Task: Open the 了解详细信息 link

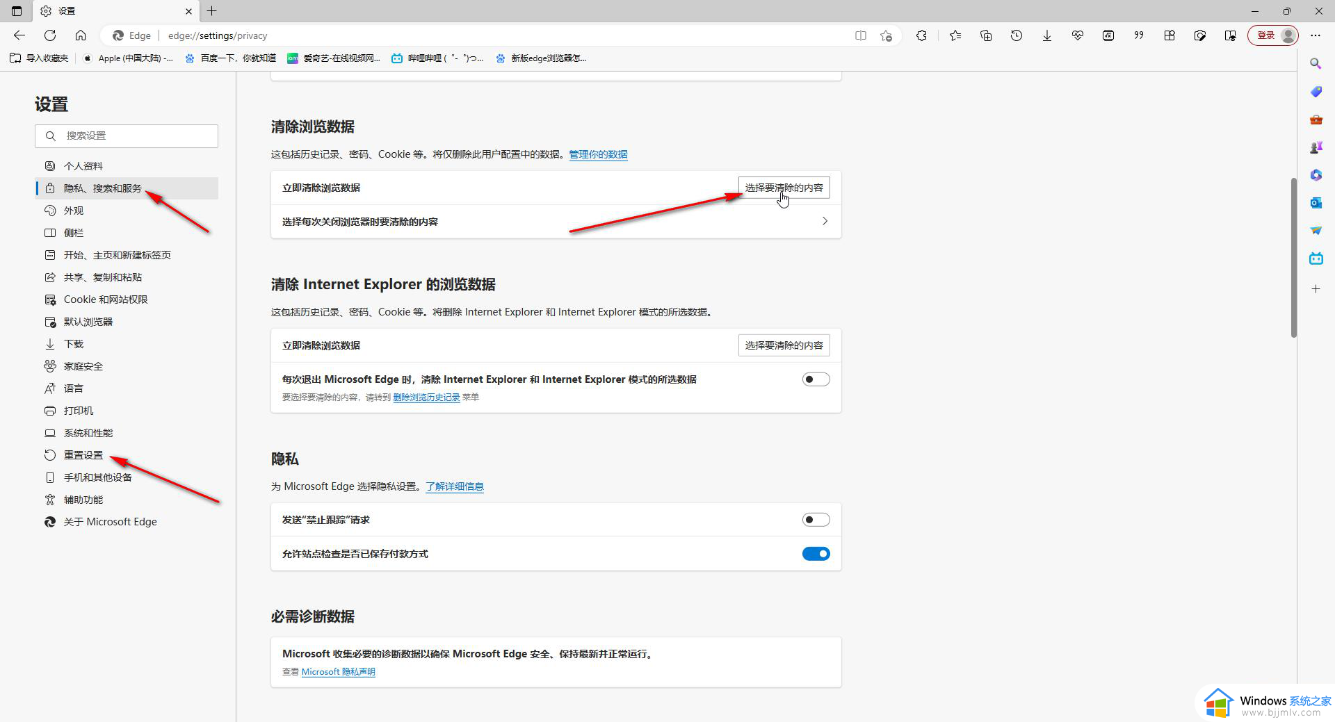Action: coord(455,486)
